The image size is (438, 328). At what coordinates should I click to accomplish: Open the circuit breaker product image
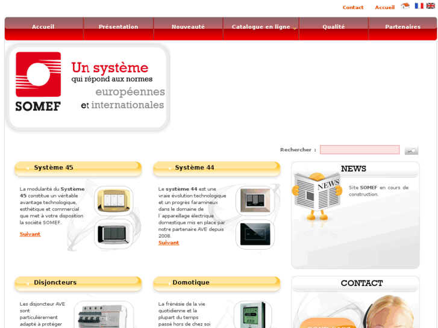point(104,315)
